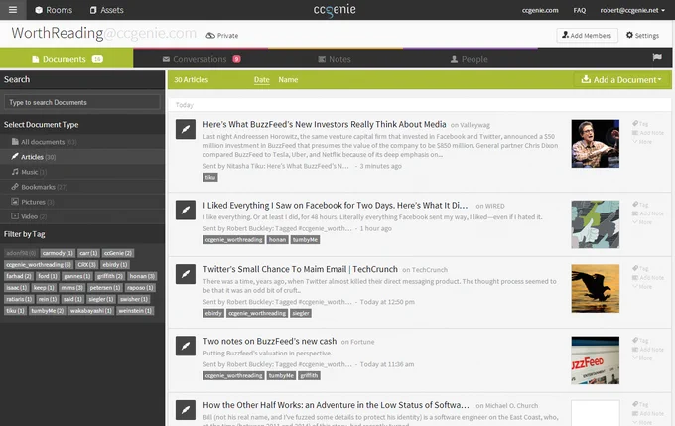This screenshot has height=426, width=675.
Task: Filter by honan (3) tag
Action: (142, 276)
